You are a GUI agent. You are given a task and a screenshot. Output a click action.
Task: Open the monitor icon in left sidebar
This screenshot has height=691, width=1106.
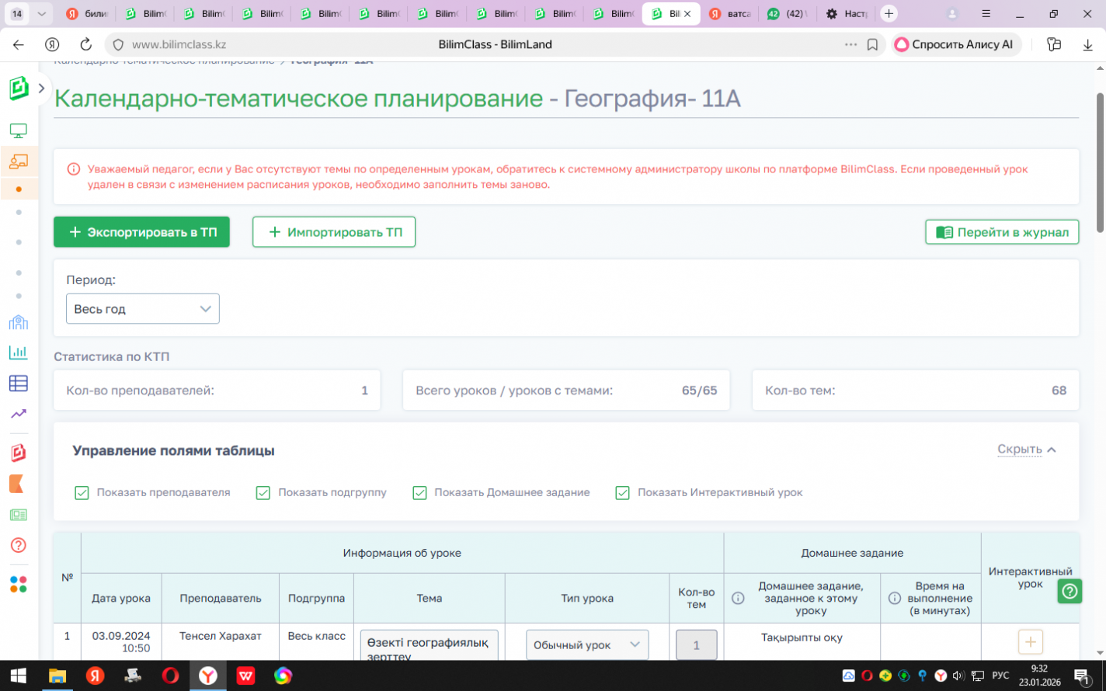[19, 130]
